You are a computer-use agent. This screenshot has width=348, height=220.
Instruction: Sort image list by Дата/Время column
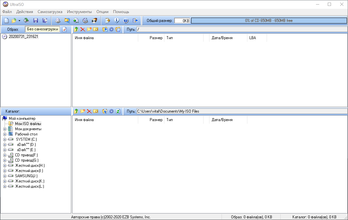(x=228, y=38)
